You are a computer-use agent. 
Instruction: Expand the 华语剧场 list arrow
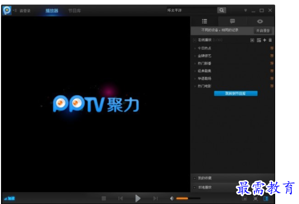click(195, 79)
